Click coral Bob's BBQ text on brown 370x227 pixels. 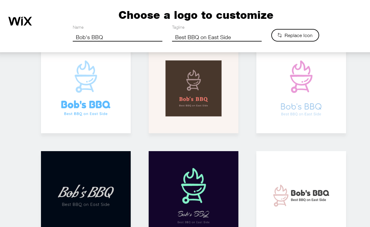point(194,99)
